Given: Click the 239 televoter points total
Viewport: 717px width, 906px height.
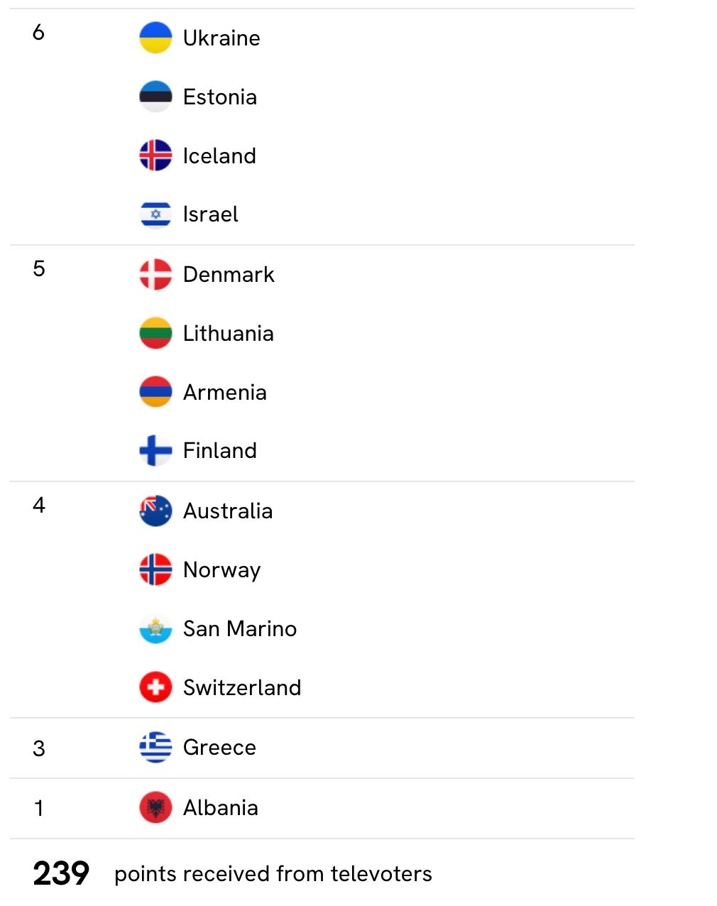Looking at the screenshot, I should click(61, 873).
